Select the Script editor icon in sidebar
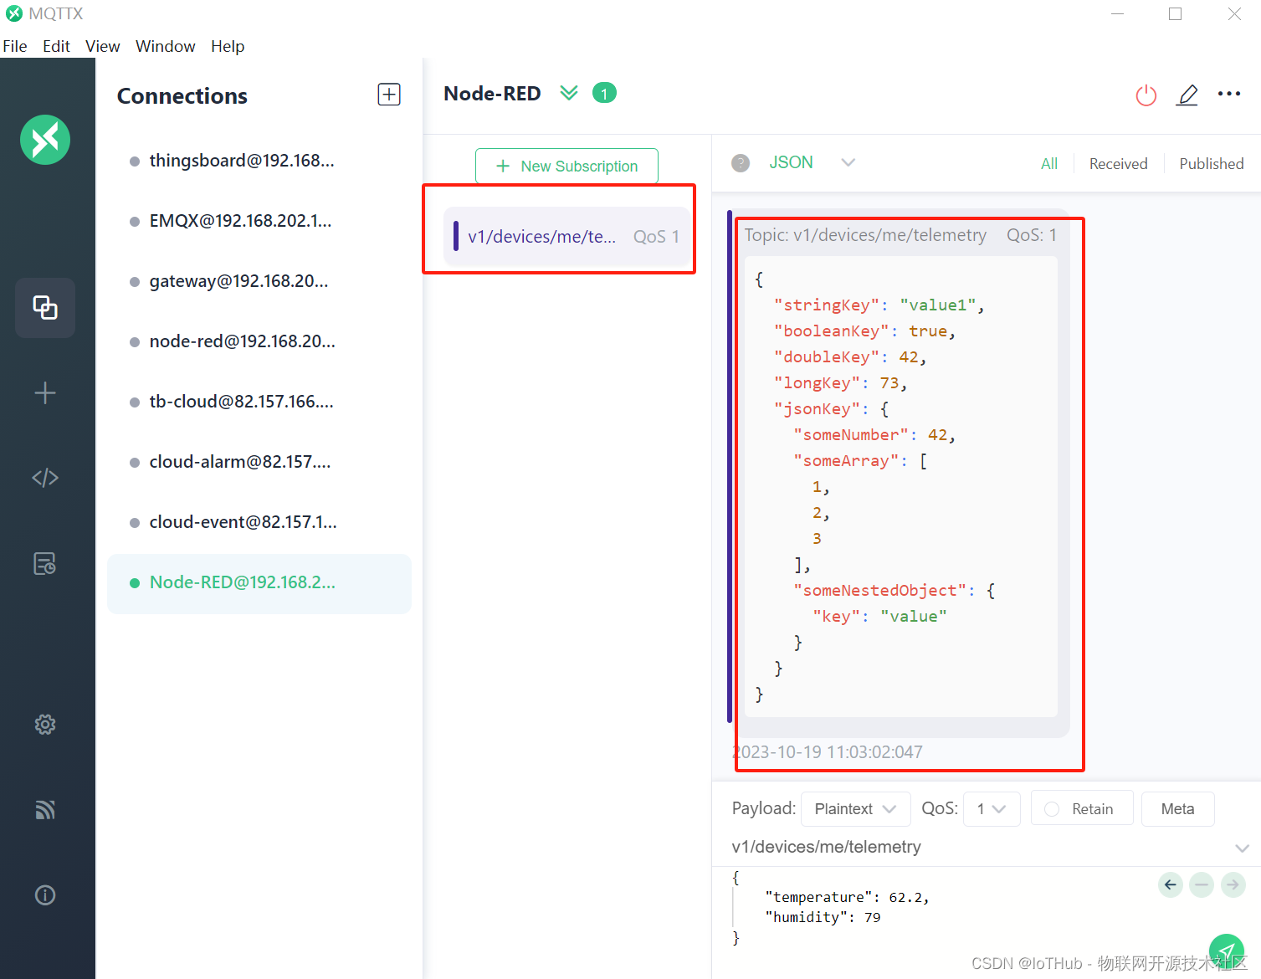 44,477
